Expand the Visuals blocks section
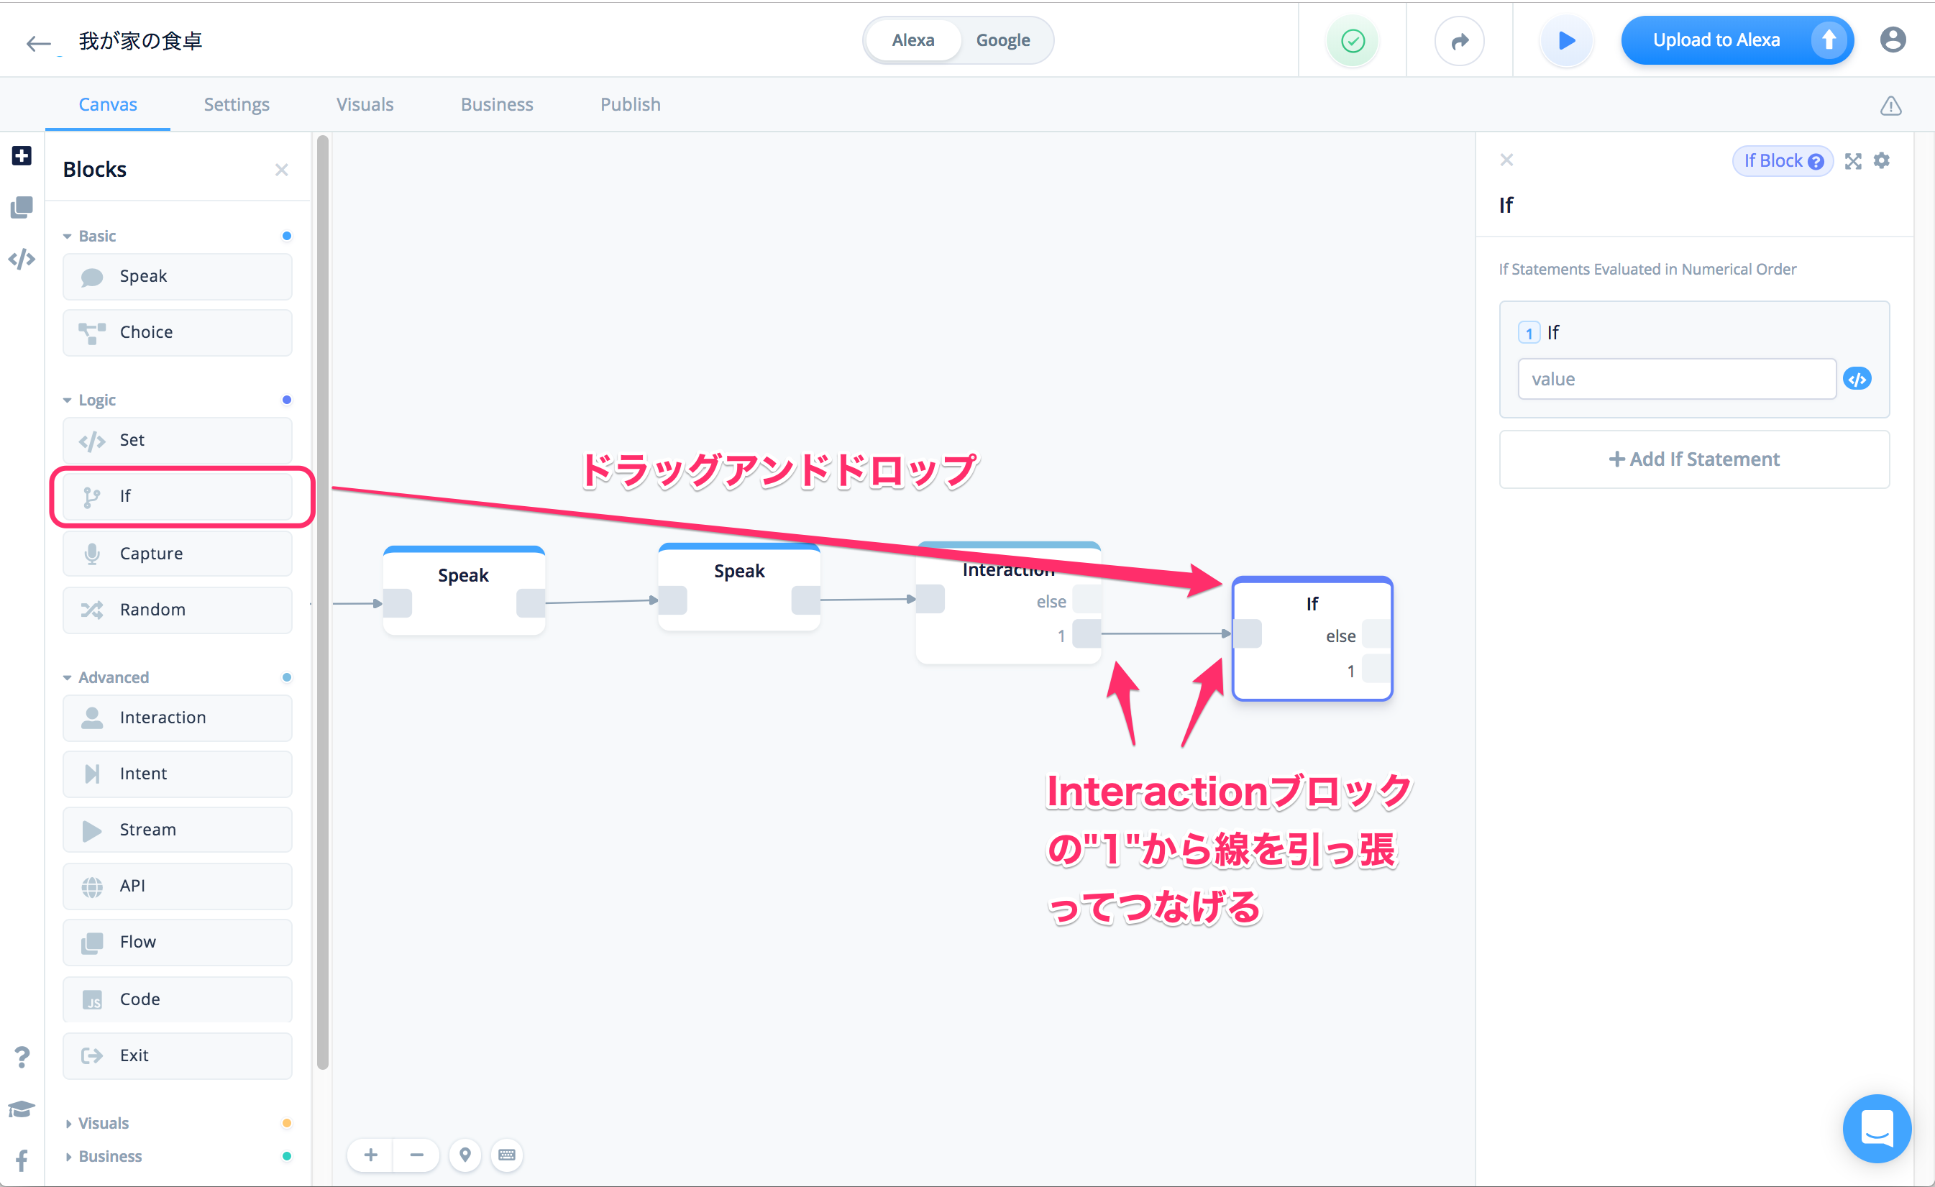This screenshot has height=1187, width=1935. [102, 1122]
